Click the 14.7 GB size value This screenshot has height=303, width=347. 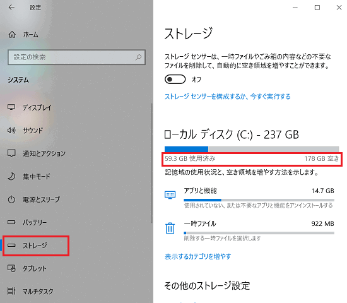tap(323, 191)
